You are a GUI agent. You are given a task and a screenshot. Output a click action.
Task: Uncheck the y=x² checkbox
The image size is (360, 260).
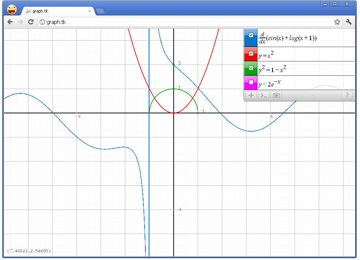[x=251, y=53]
